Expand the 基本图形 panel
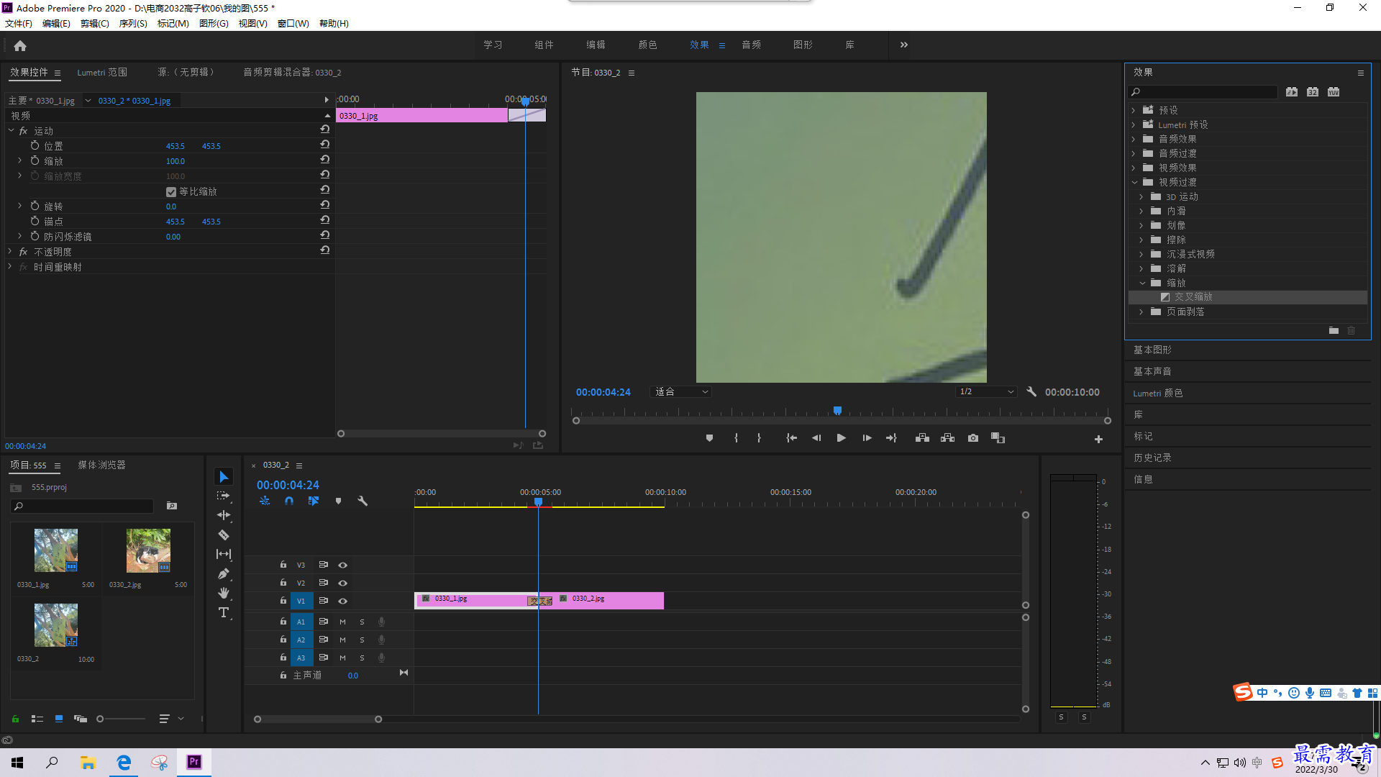 1152,350
